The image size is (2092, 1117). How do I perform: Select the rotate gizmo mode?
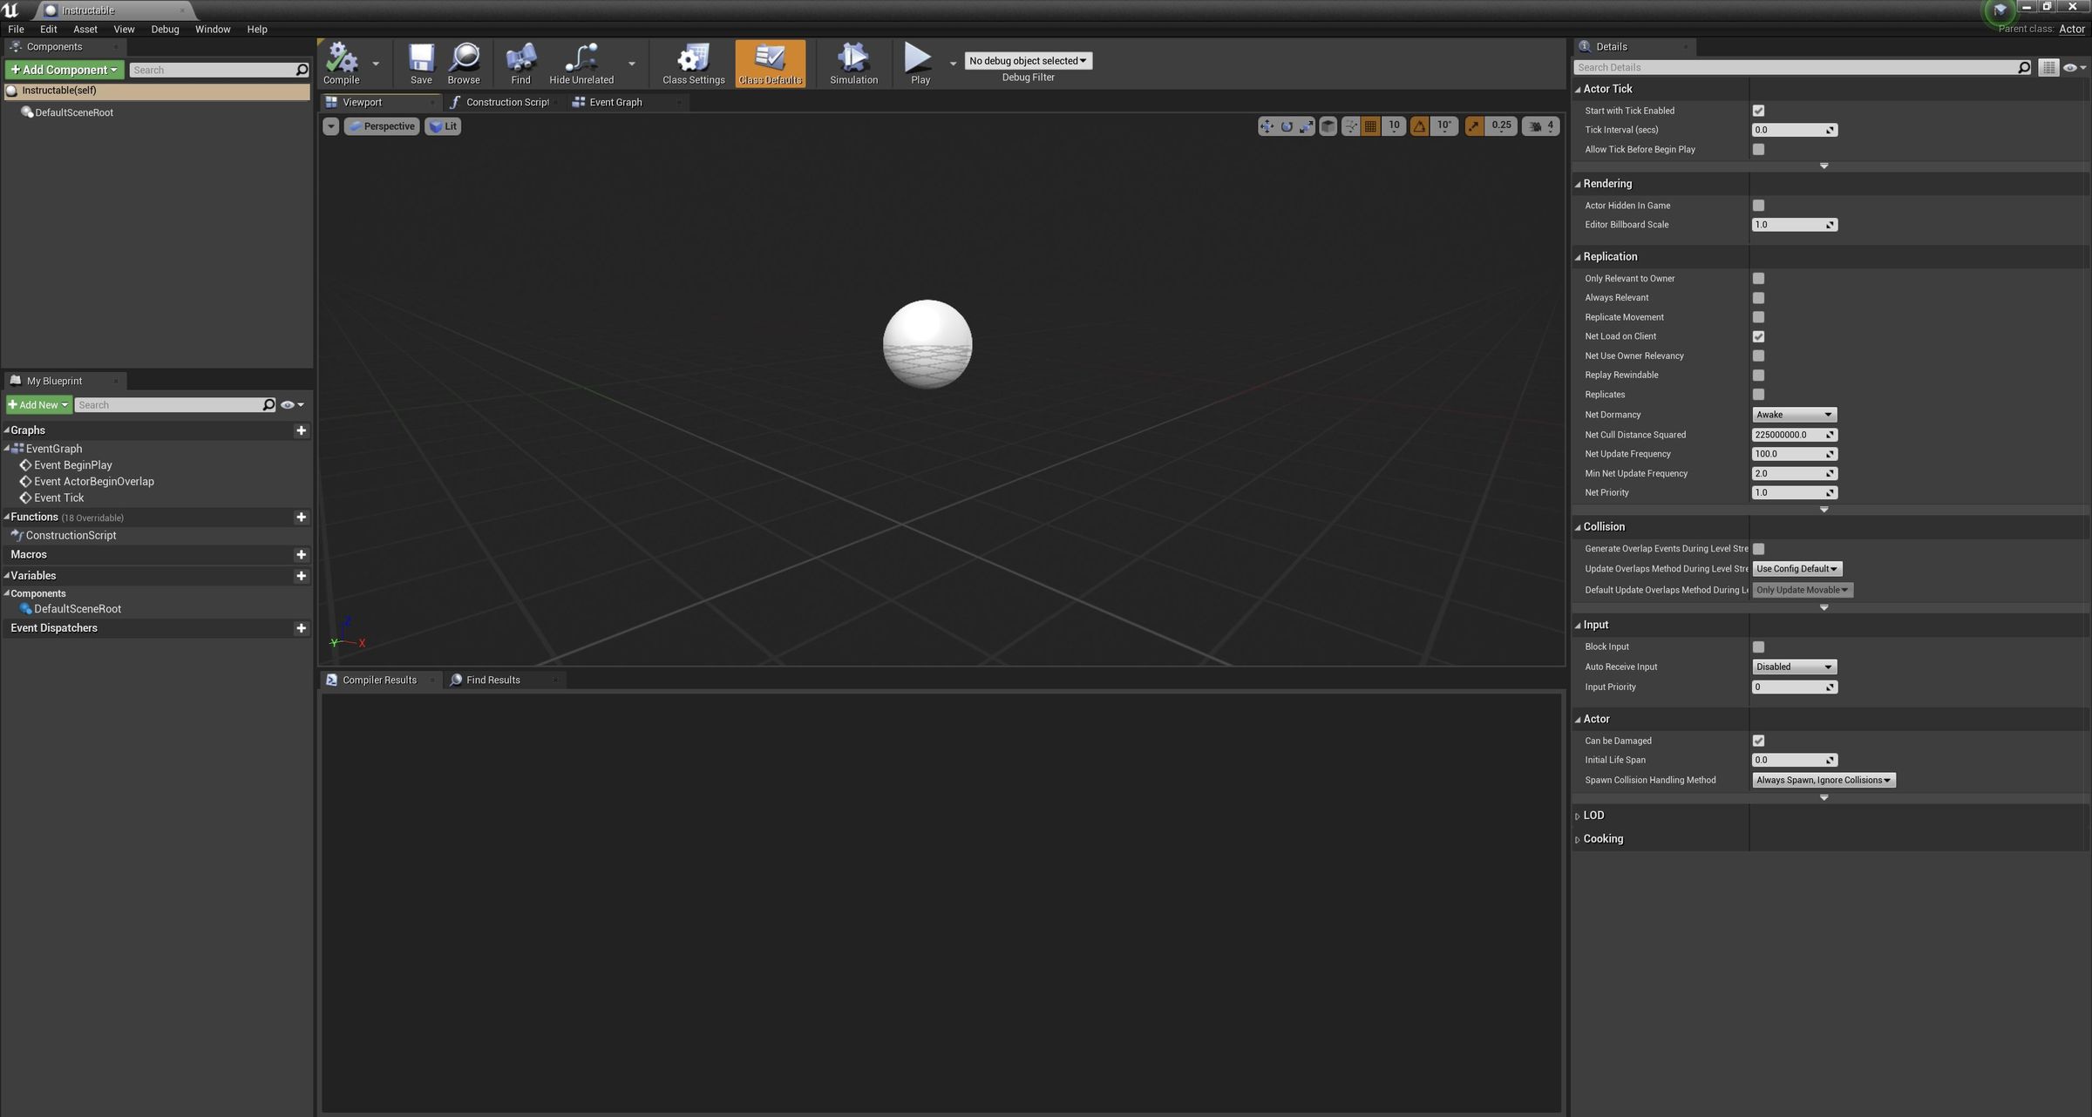click(1287, 126)
